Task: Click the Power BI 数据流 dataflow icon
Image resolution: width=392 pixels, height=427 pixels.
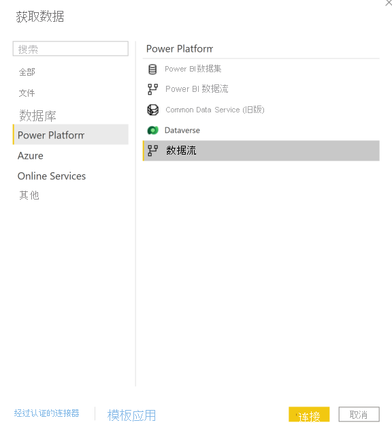Action: (x=152, y=89)
